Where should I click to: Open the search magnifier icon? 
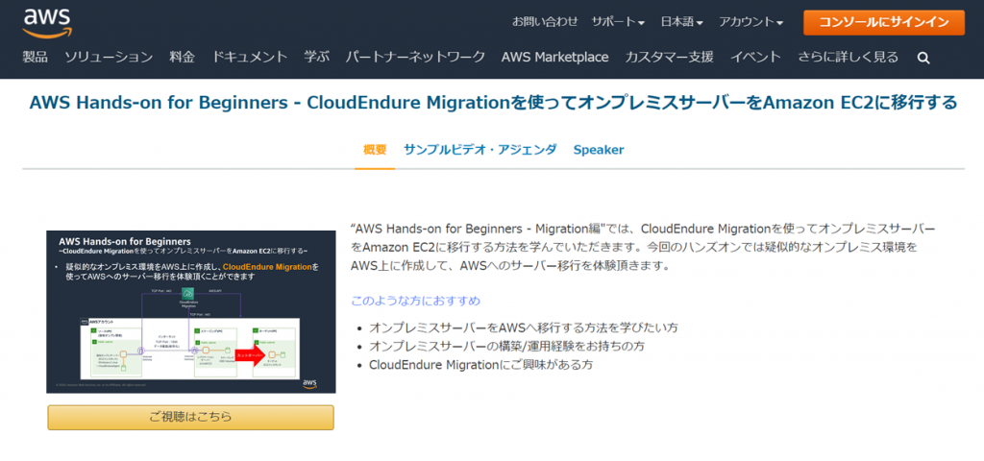point(923,58)
